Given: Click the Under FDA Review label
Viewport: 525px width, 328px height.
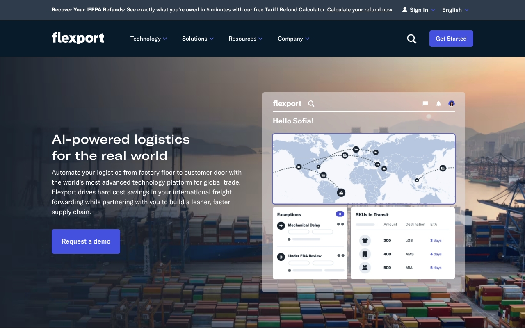Looking at the screenshot, I should 305,256.
